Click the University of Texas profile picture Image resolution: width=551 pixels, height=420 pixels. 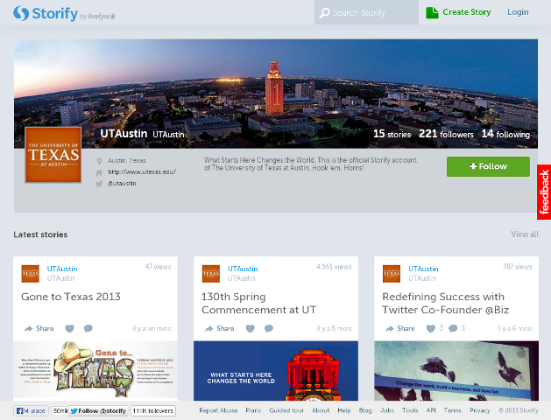(x=53, y=155)
